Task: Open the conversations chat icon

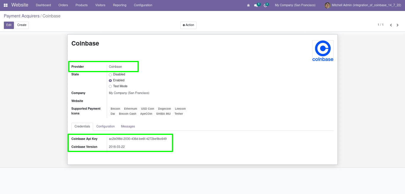Action: [x=256, y=5]
